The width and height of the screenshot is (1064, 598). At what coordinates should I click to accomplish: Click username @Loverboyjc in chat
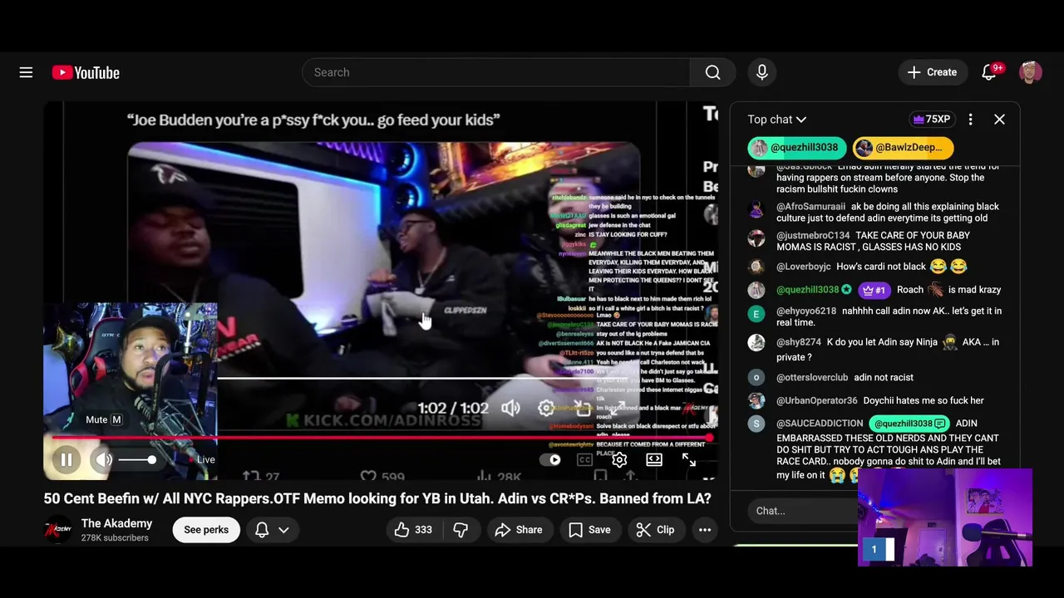click(x=804, y=267)
